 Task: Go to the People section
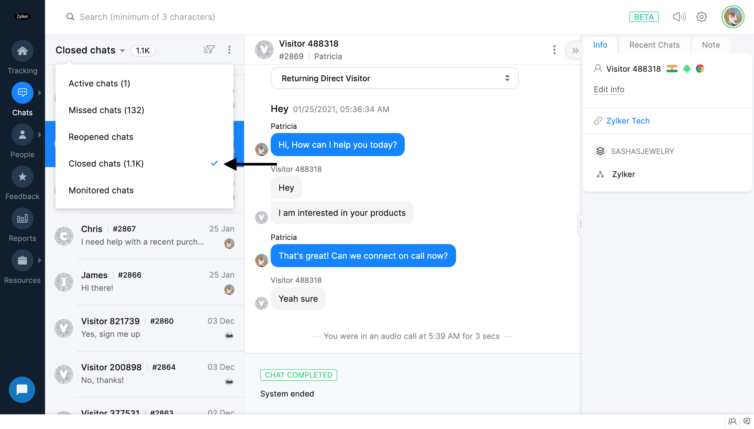tap(23, 135)
